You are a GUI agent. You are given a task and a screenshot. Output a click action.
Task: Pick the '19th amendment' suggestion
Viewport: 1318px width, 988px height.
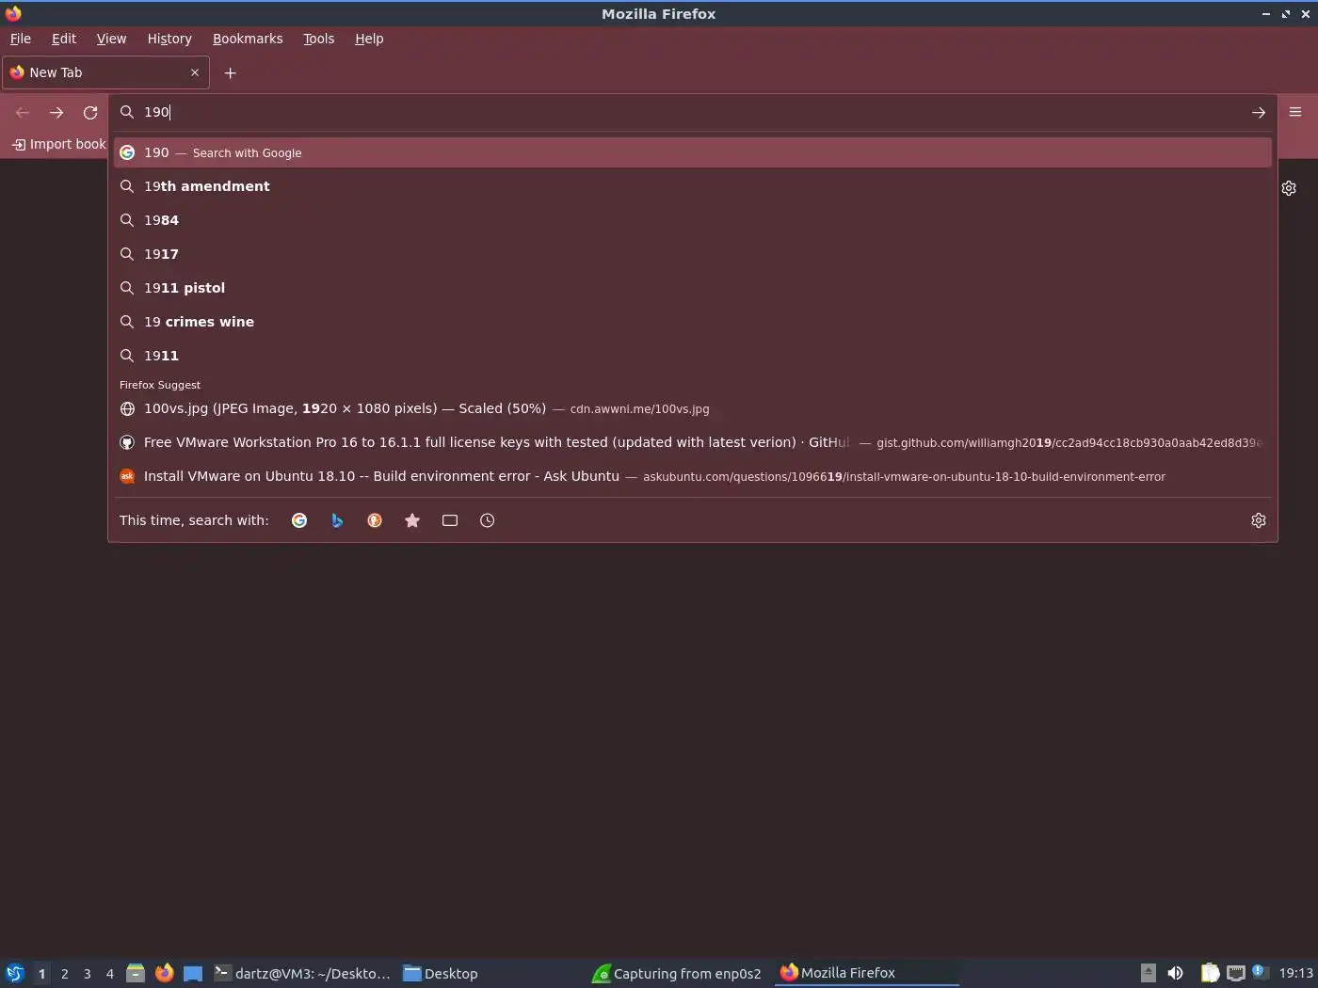pos(693,186)
